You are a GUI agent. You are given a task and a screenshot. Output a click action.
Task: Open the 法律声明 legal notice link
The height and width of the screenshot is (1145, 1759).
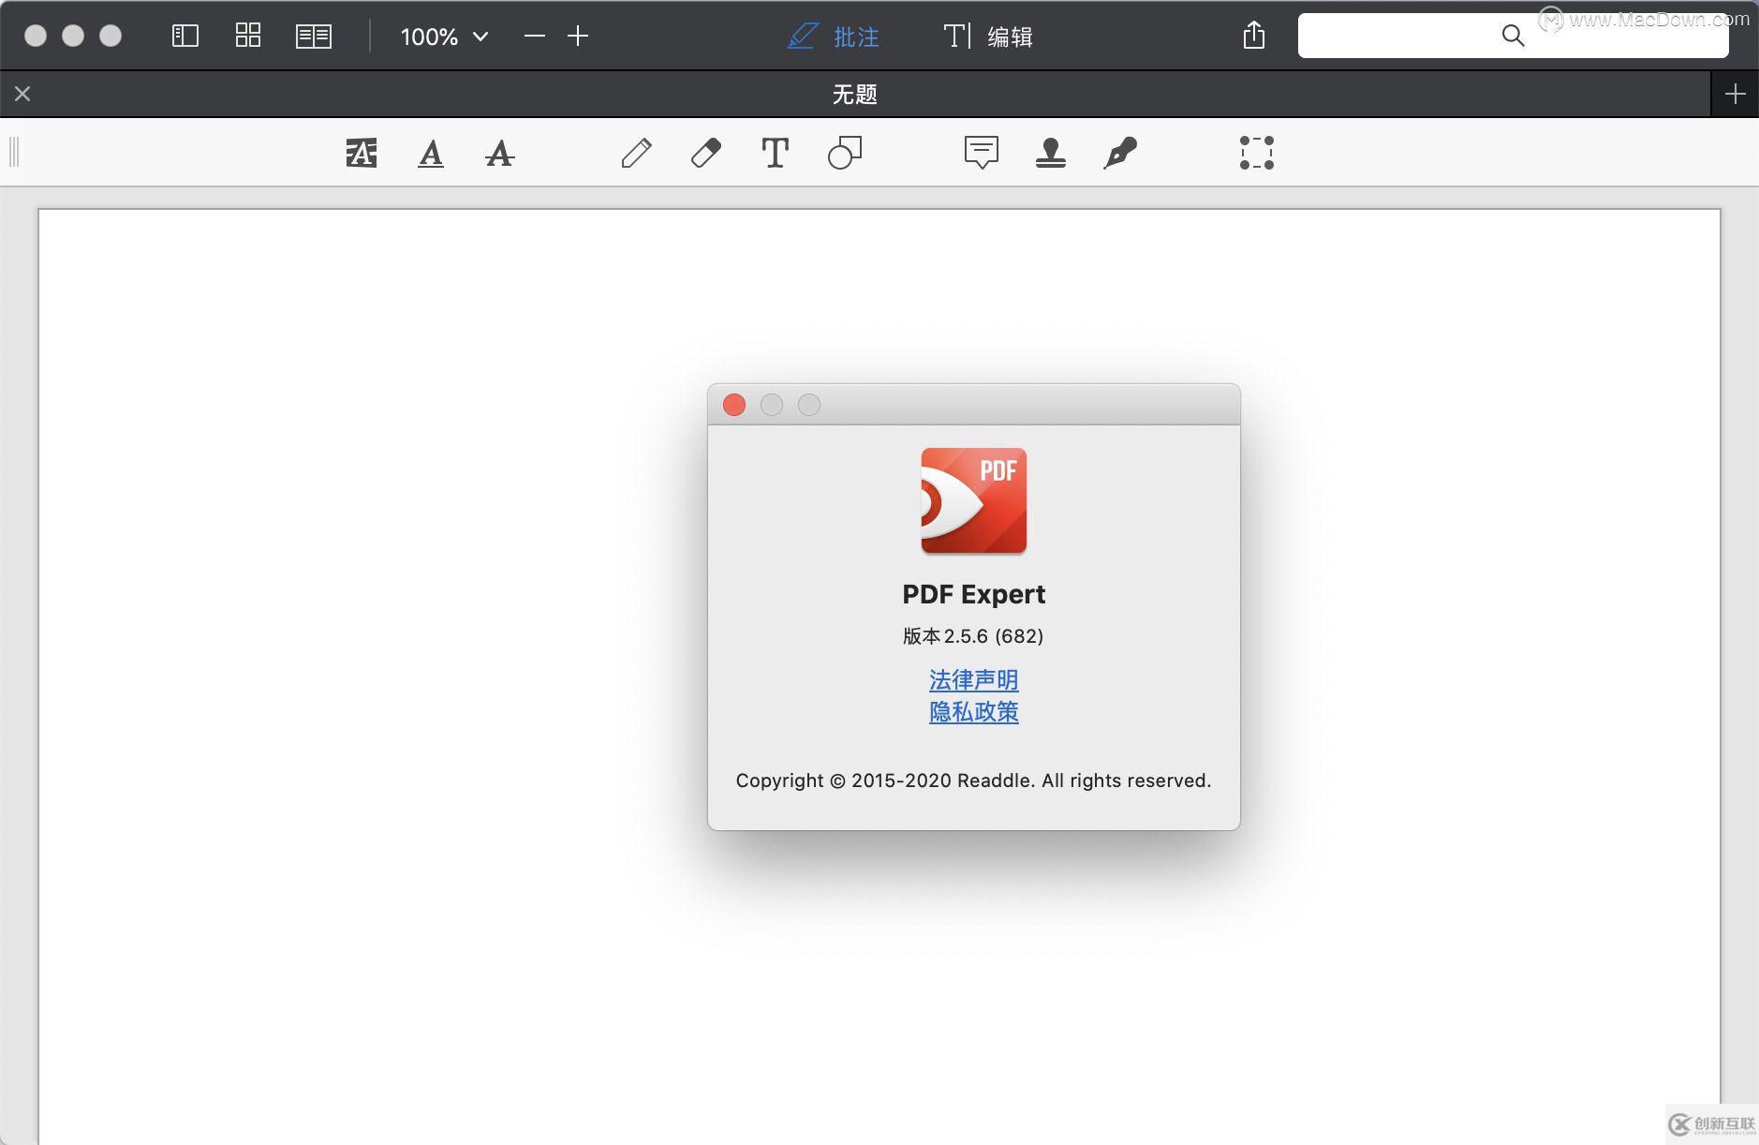[974, 680]
